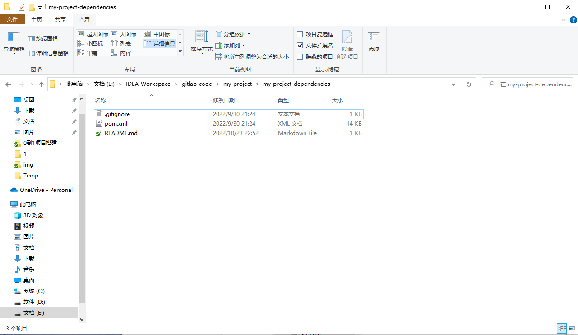The width and height of the screenshot is (578, 335).
Task: Sort by Name (名称) column
Action: coord(151,101)
